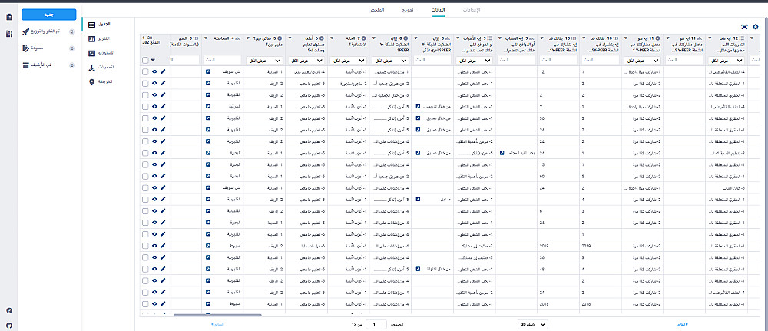Viewport: 768px width, 331px height.
Task: Switch to البيانات data tab
Action: (438, 10)
